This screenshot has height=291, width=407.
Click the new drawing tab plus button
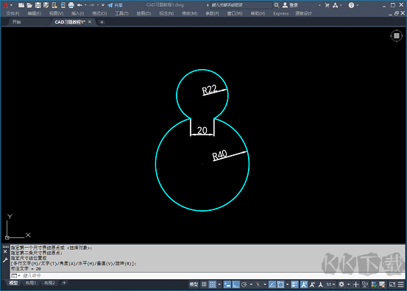[x=102, y=22]
